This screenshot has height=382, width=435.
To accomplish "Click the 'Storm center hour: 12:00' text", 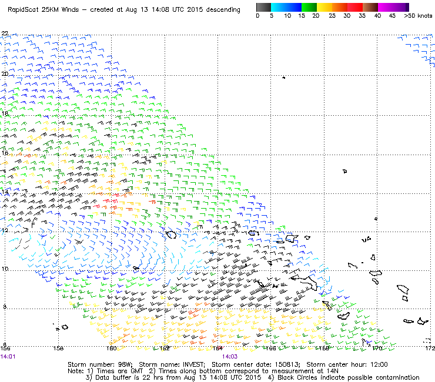I will coord(347,364).
